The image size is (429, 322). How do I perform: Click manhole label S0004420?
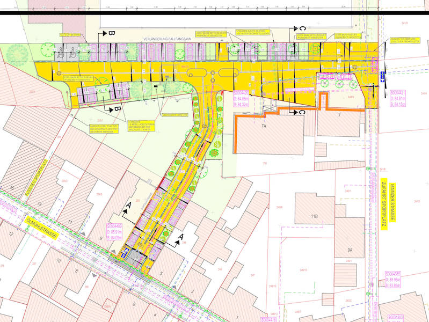[241, 99]
